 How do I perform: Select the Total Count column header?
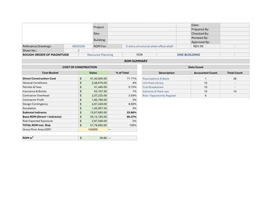(235, 73)
